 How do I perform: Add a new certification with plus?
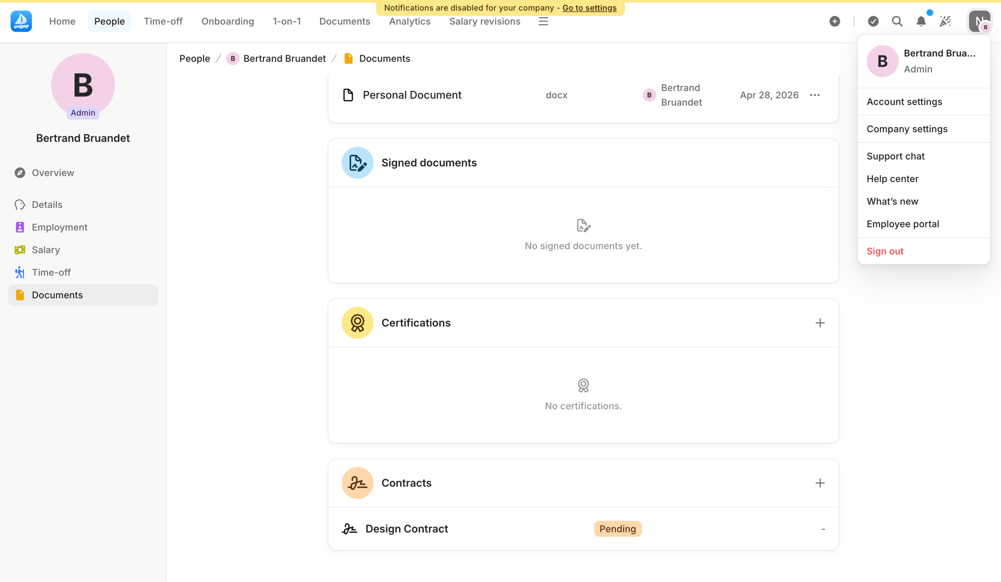(x=820, y=323)
